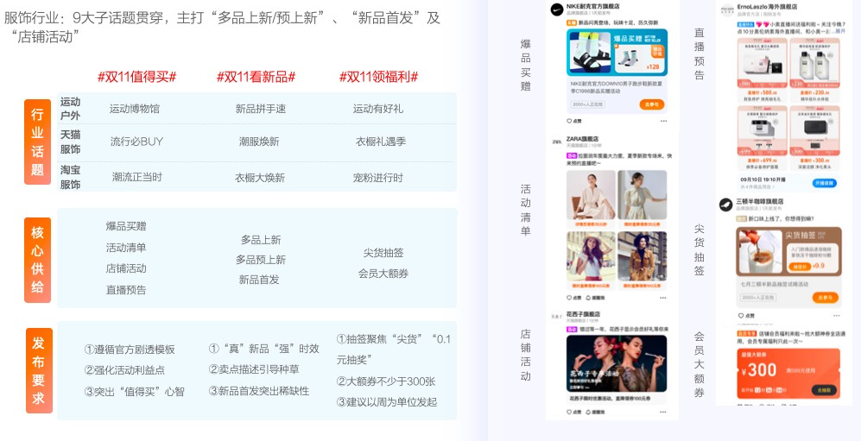Image resolution: width=861 pixels, height=441 pixels.
Task: Tap the reminder bell on 花西子 post
Action: pos(589,412)
